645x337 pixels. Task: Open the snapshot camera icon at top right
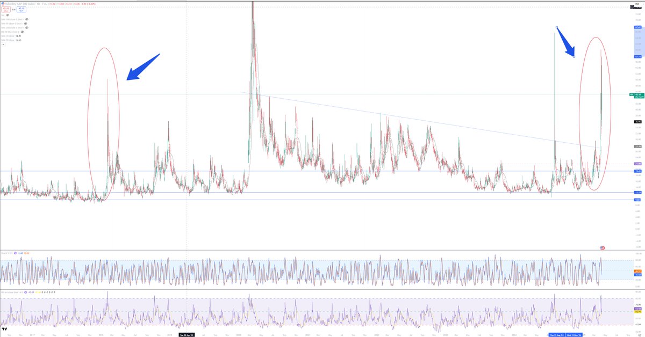tap(632, 7)
